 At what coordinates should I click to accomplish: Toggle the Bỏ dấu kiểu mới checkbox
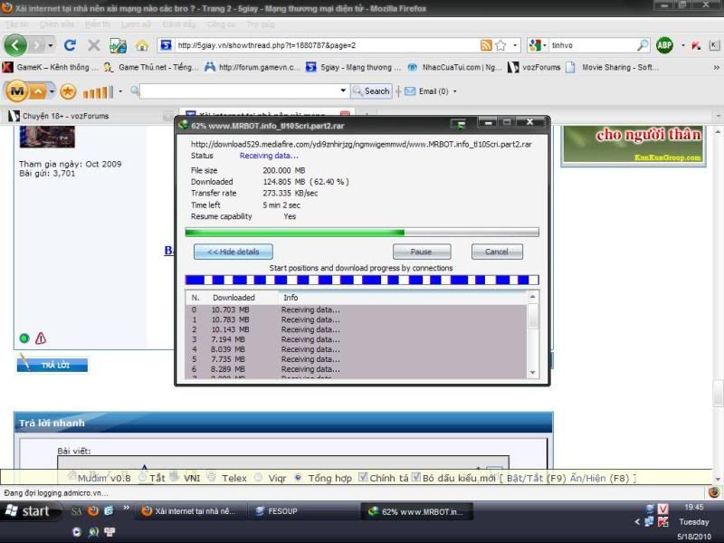pos(416,478)
